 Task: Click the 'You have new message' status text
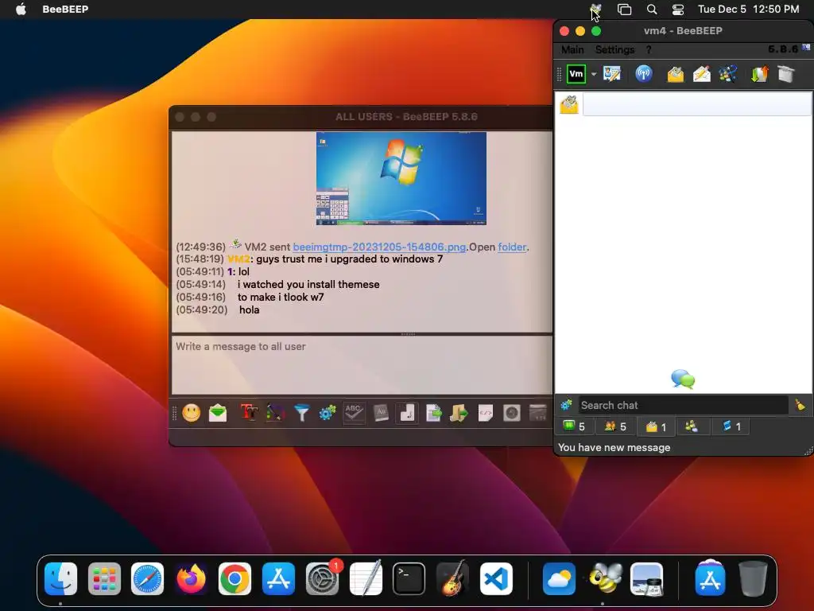tap(614, 447)
